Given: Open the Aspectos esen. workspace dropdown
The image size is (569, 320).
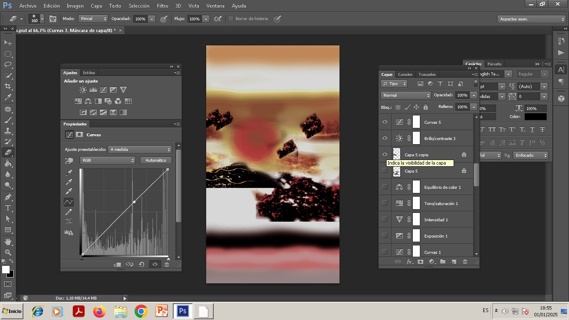Looking at the screenshot, I should (x=532, y=19).
